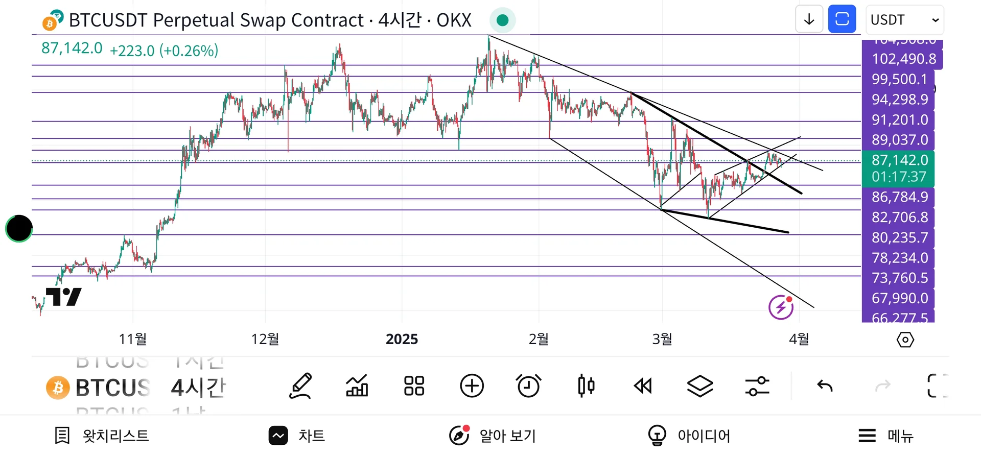Toggle fullscreen mode with blue button
This screenshot has height=457, width=981.
click(842, 19)
